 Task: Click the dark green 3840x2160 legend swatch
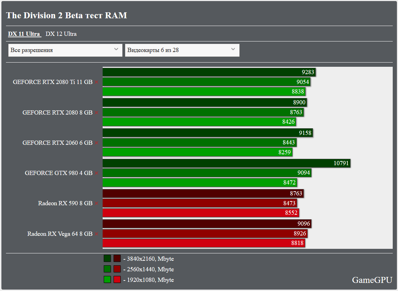(x=107, y=259)
